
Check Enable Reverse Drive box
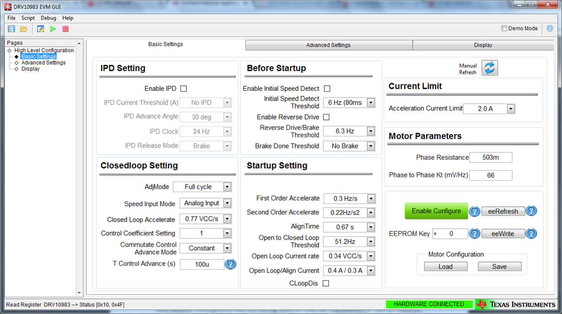pos(326,117)
